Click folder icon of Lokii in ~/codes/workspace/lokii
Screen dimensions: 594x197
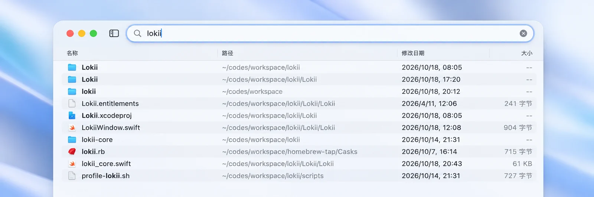tap(72, 67)
